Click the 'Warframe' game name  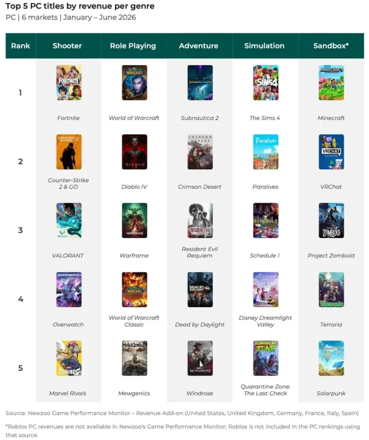[134, 255]
